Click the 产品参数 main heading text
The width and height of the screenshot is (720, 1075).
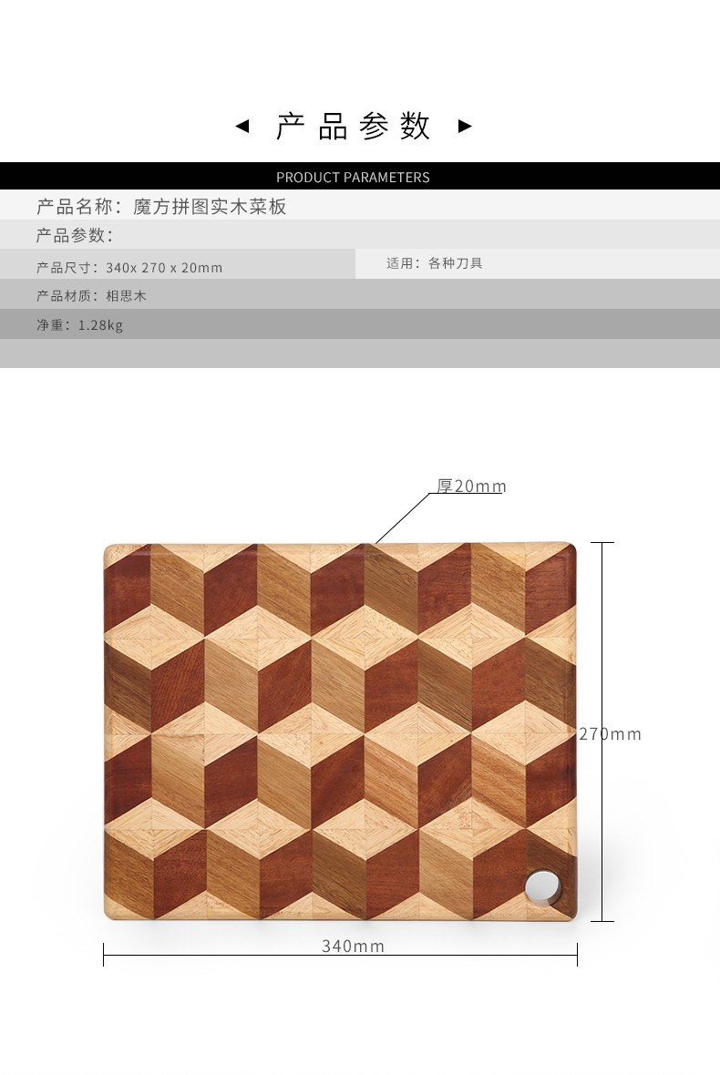[353, 126]
